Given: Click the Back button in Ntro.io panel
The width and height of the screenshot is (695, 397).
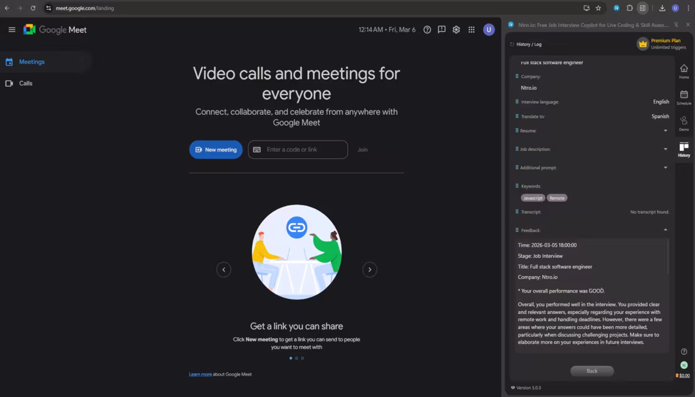Looking at the screenshot, I should (592, 371).
